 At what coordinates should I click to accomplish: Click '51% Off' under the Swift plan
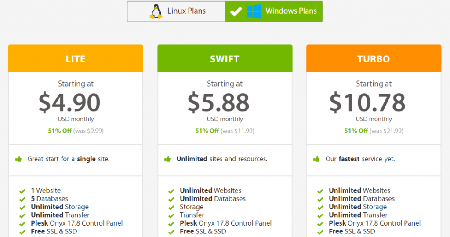tap(207, 131)
